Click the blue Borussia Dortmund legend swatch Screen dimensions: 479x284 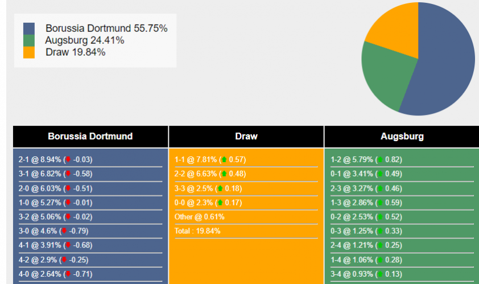click(x=28, y=28)
